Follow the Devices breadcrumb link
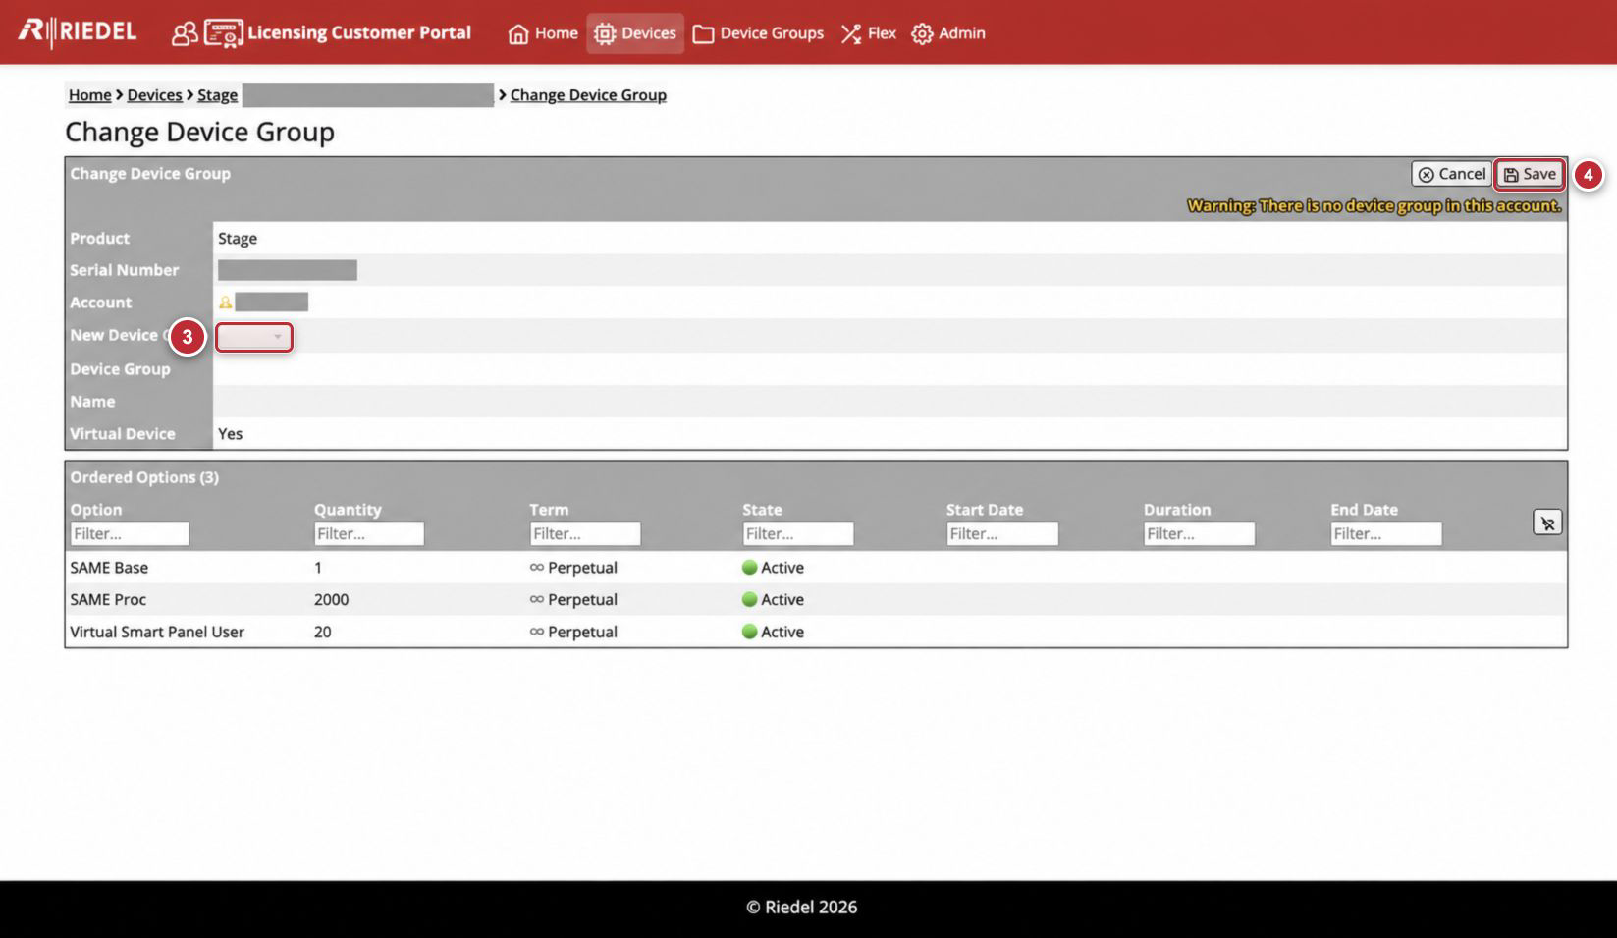This screenshot has height=938, width=1617. [x=155, y=95]
